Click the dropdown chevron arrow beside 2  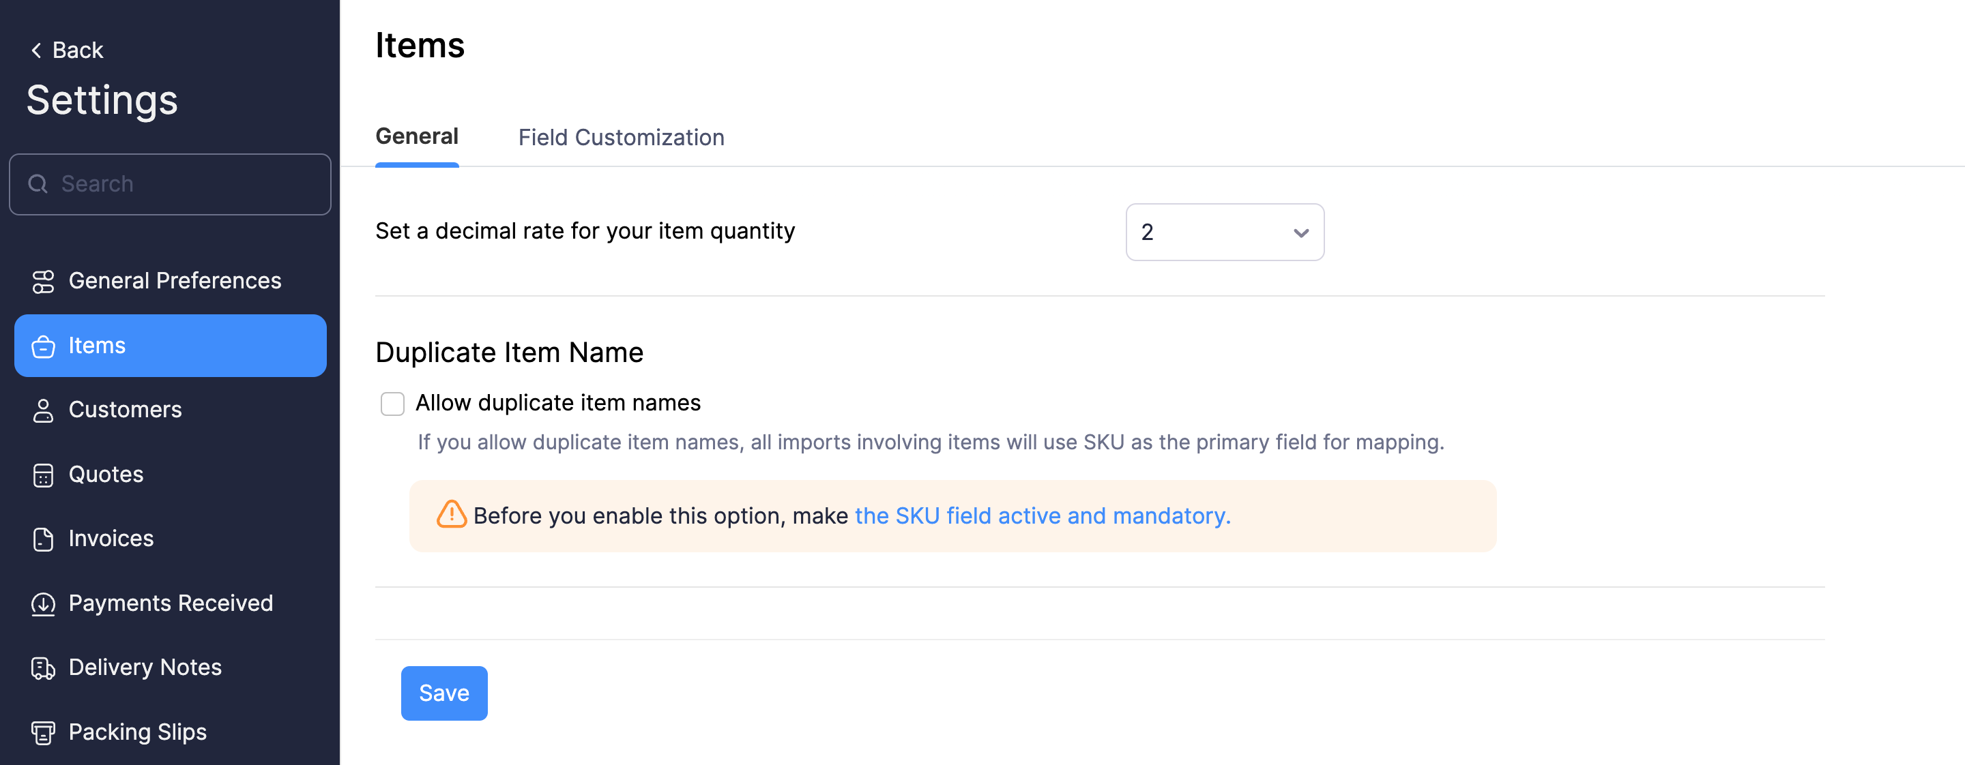tap(1300, 233)
